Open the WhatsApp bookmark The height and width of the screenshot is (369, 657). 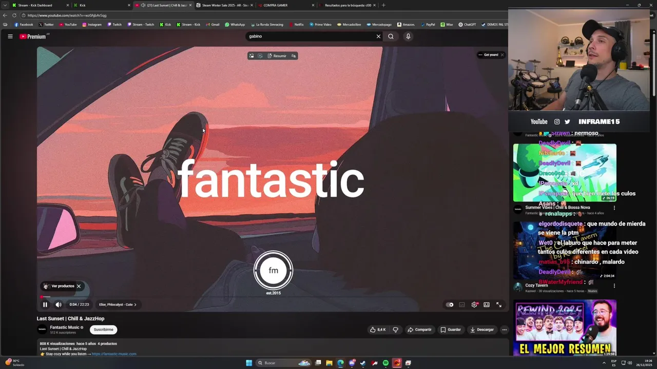pos(235,25)
